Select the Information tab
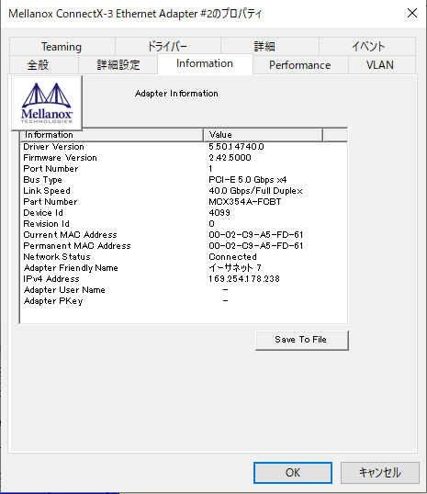Viewport: 427px width, 494px height. click(x=205, y=64)
